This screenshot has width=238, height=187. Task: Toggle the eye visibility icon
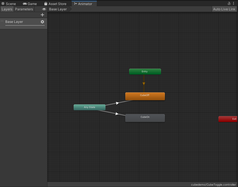[x=44, y=9]
